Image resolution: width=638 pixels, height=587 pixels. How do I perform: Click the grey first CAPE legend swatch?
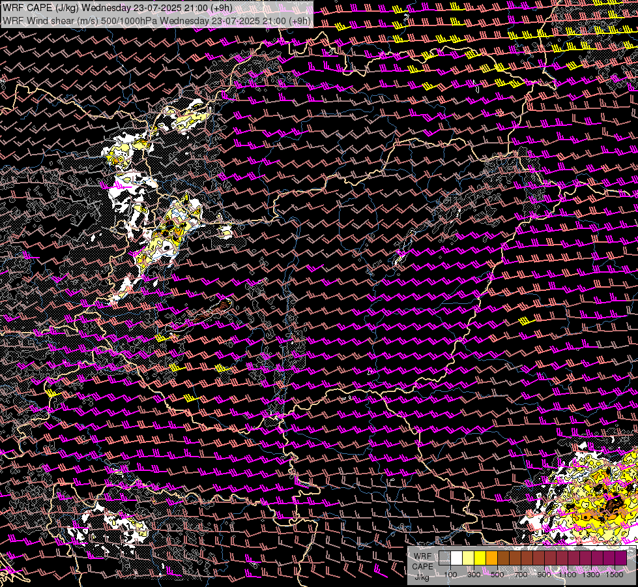click(x=444, y=558)
